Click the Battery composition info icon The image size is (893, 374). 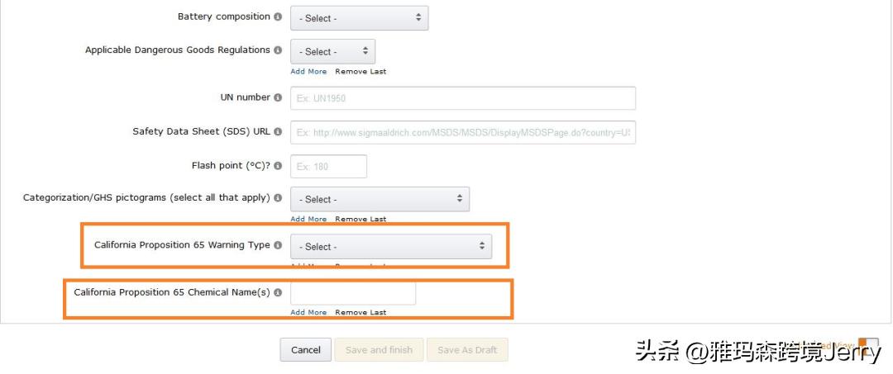278,17
